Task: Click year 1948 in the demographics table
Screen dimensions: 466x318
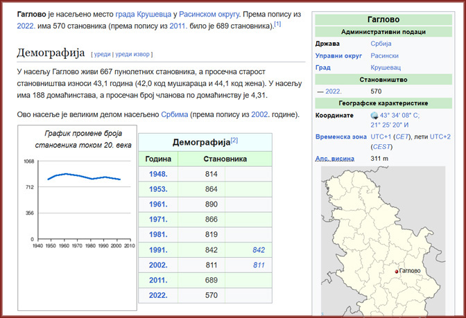Action: click(x=158, y=174)
